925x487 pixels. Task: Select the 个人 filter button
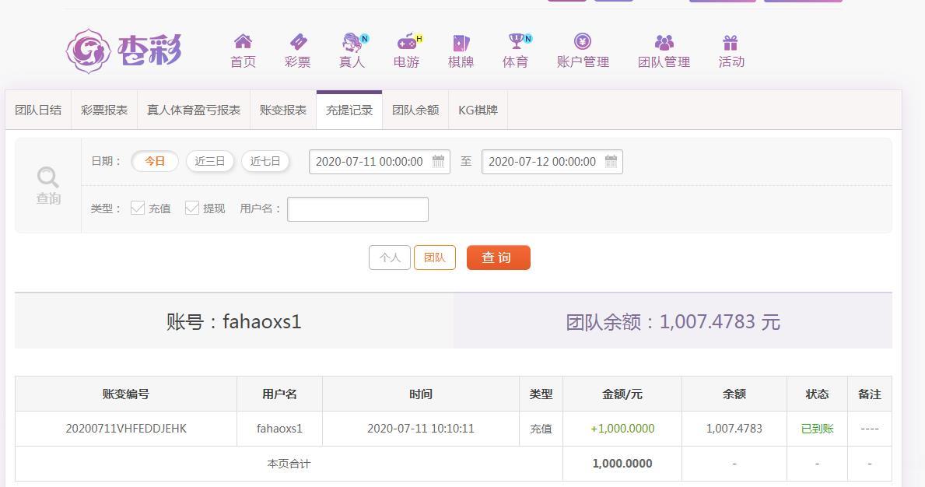click(389, 258)
